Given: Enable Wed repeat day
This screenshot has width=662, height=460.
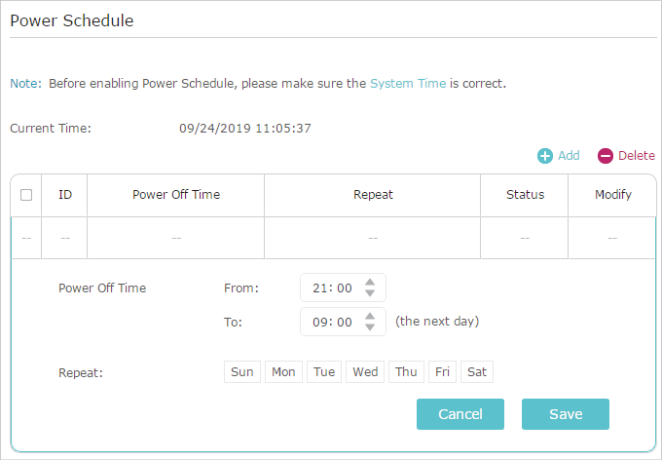Looking at the screenshot, I should 365,371.
